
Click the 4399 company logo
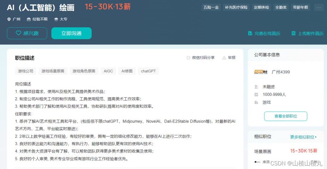[261, 72]
